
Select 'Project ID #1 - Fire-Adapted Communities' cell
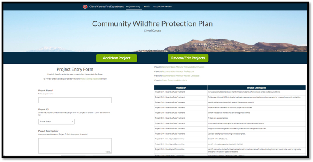tap(181, 139)
